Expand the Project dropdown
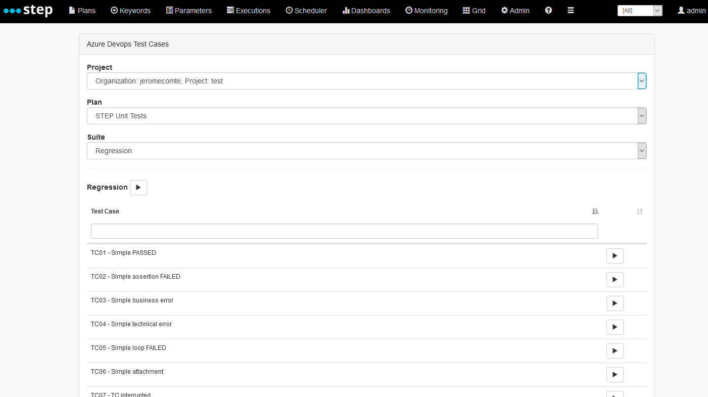The height and width of the screenshot is (397, 708). [367, 81]
